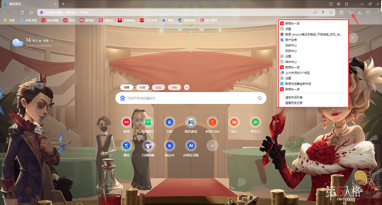
Task: Open the 爱奇艺 shortcut tile
Action: point(255,125)
